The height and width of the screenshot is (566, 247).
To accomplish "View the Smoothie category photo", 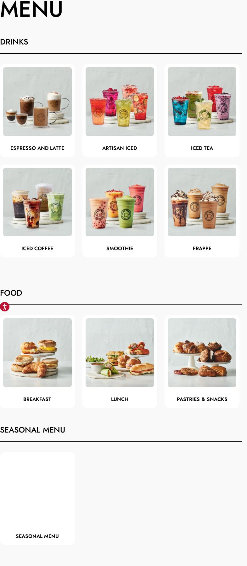I will (120, 202).
